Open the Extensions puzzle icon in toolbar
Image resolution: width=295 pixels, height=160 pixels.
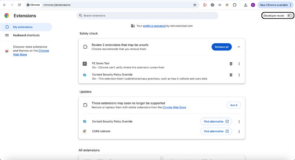(x=234, y=5)
